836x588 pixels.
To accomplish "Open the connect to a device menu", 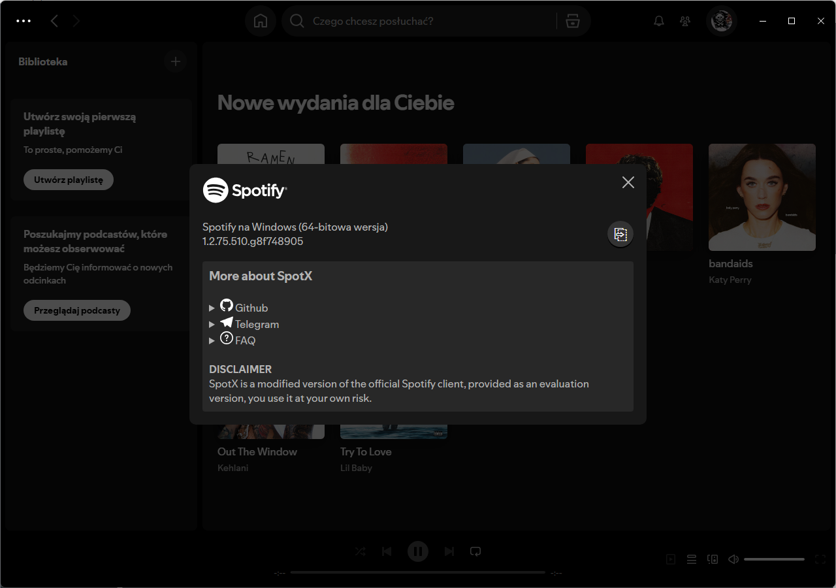I will 713,559.
